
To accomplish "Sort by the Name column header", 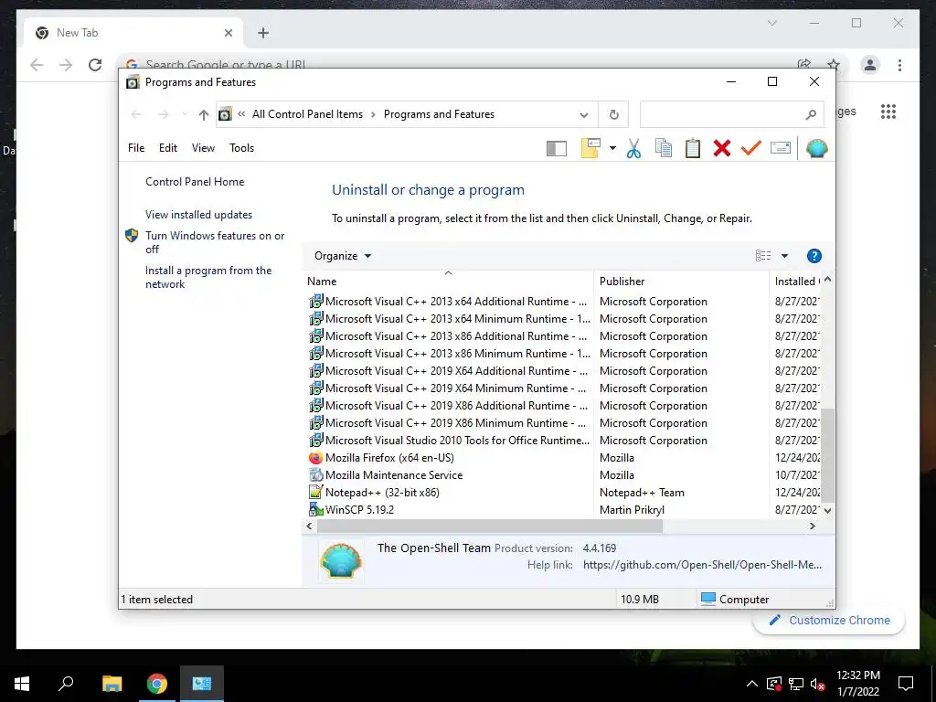I will pyautogui.click(x=448, y=282).
